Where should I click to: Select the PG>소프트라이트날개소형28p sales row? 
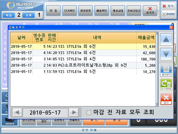[83, 65]
